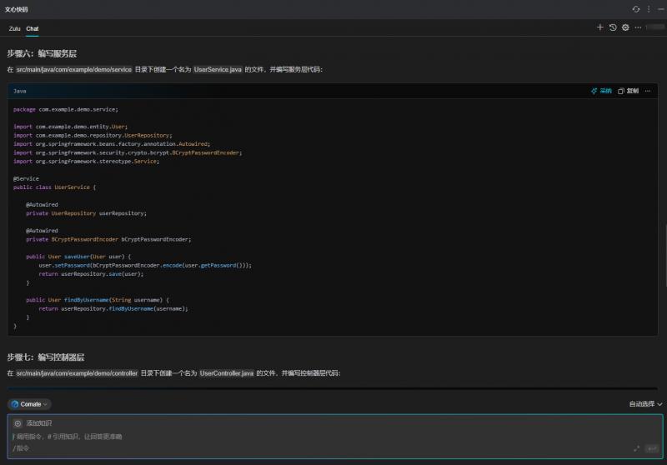Switch to the Zulu tab
Screen dimensions: 667x465
14,28
